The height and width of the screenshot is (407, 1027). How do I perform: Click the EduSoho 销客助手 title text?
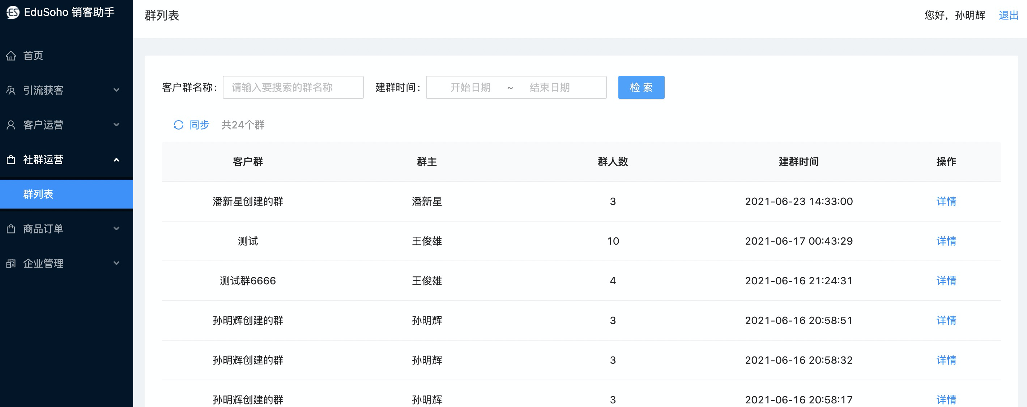pos(69,12)
